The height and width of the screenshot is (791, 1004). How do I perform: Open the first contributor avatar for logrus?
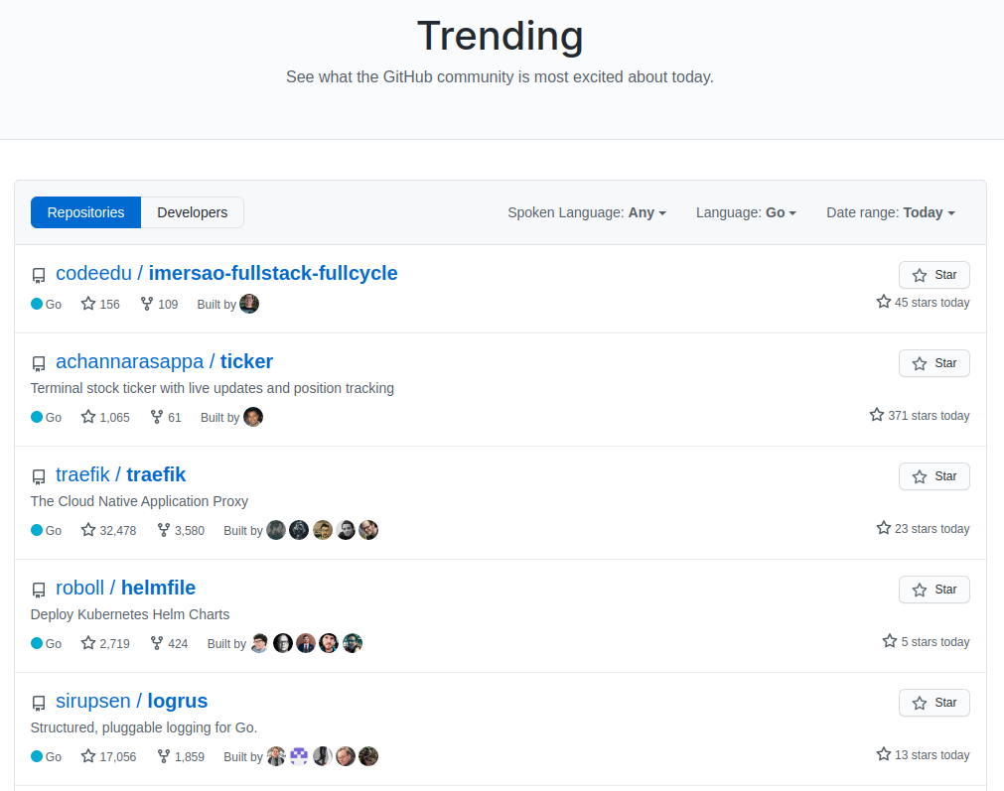click(276, 757)
